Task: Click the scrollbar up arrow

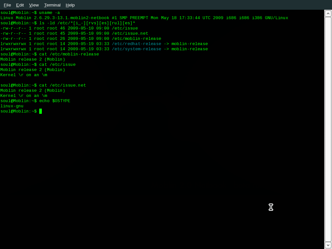Action: tap(328, 13)
